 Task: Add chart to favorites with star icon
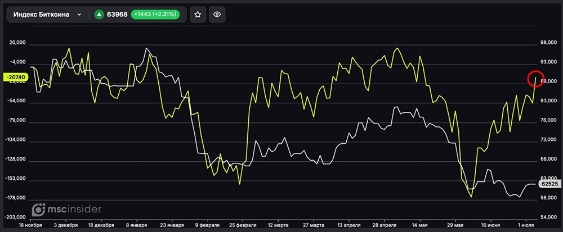(x=198, y=14)
